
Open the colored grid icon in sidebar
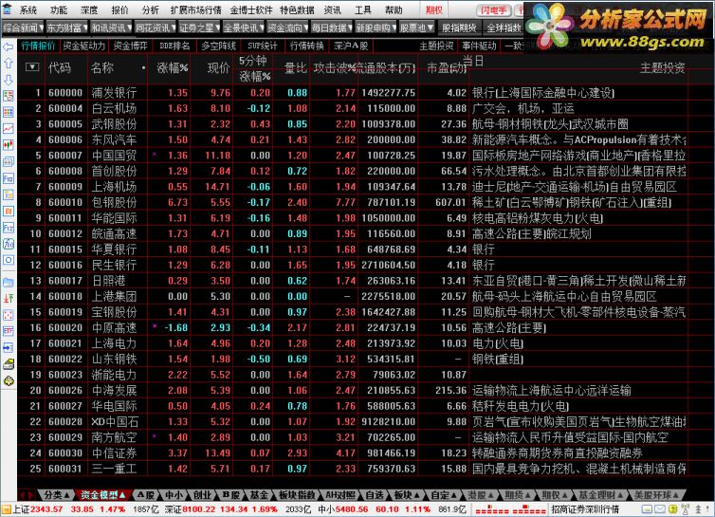(x=9, y=112)
